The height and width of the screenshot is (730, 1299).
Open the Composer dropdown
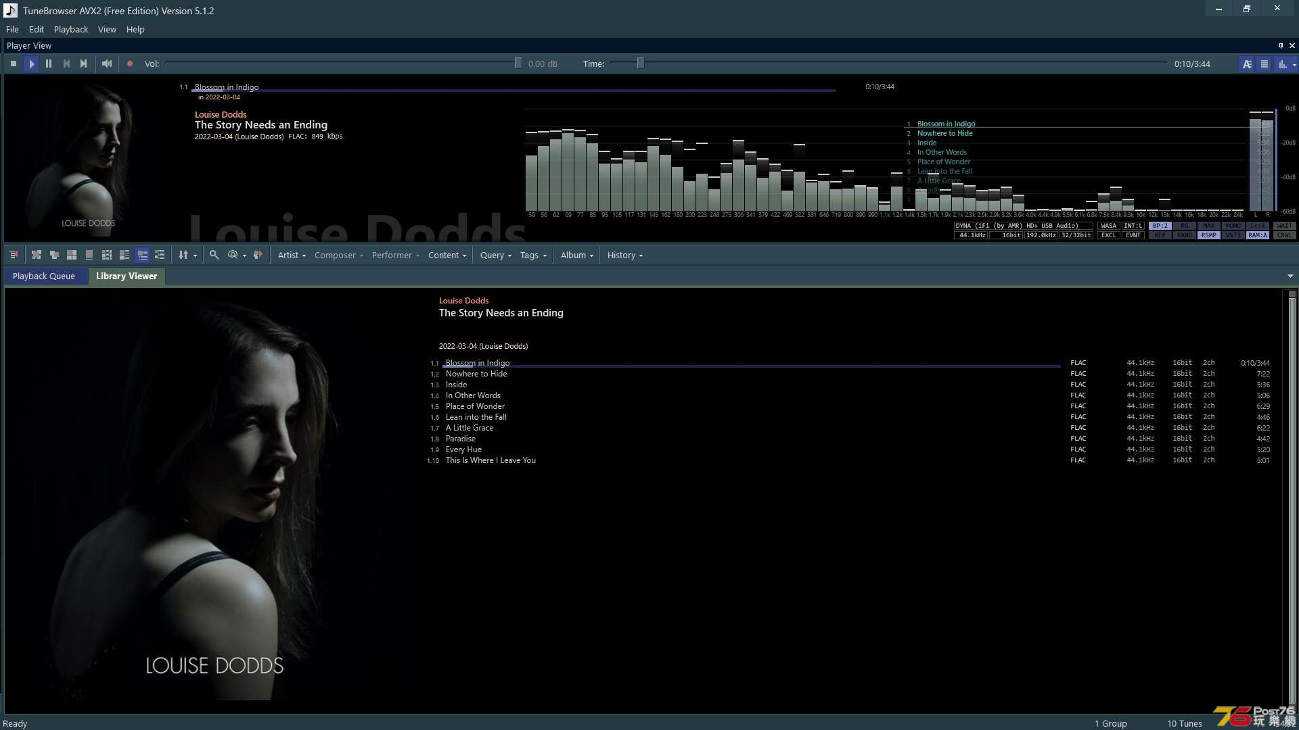tap(339, 255)
